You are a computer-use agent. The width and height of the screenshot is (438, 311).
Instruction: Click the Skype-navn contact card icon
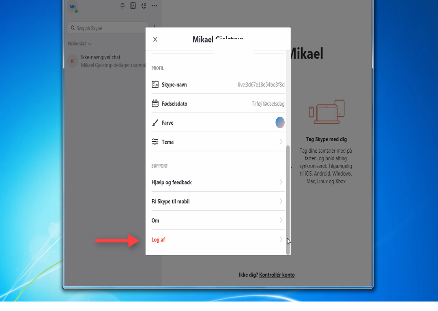[x=155, y=85]
